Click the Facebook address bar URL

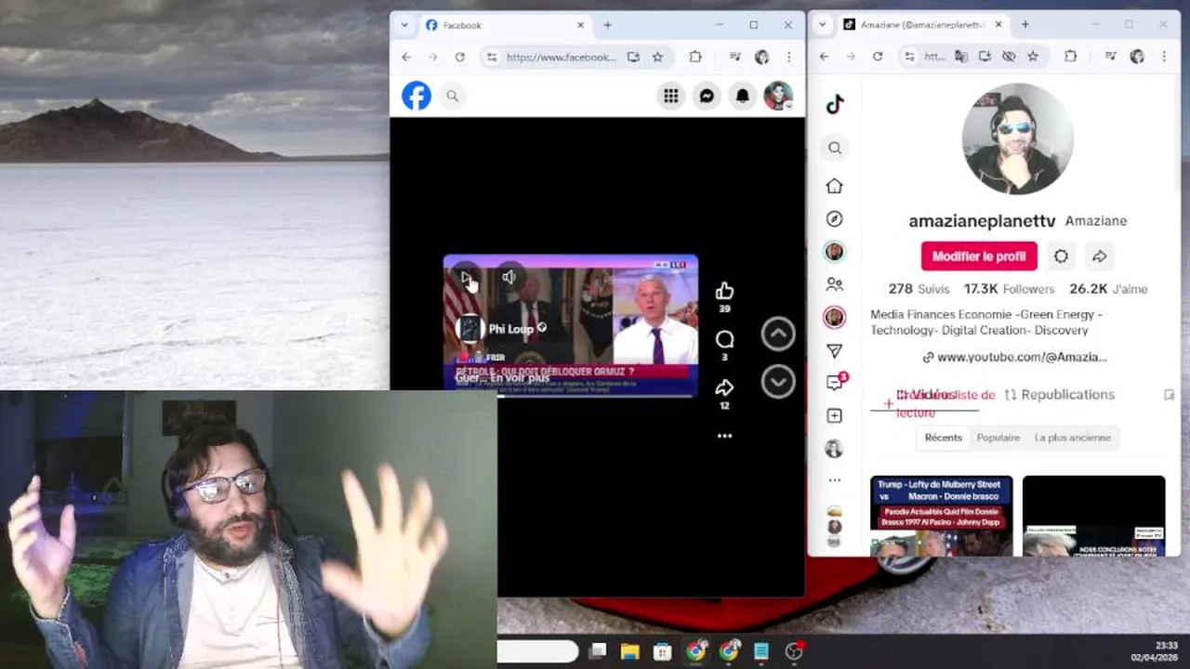(x=561, y=57)
